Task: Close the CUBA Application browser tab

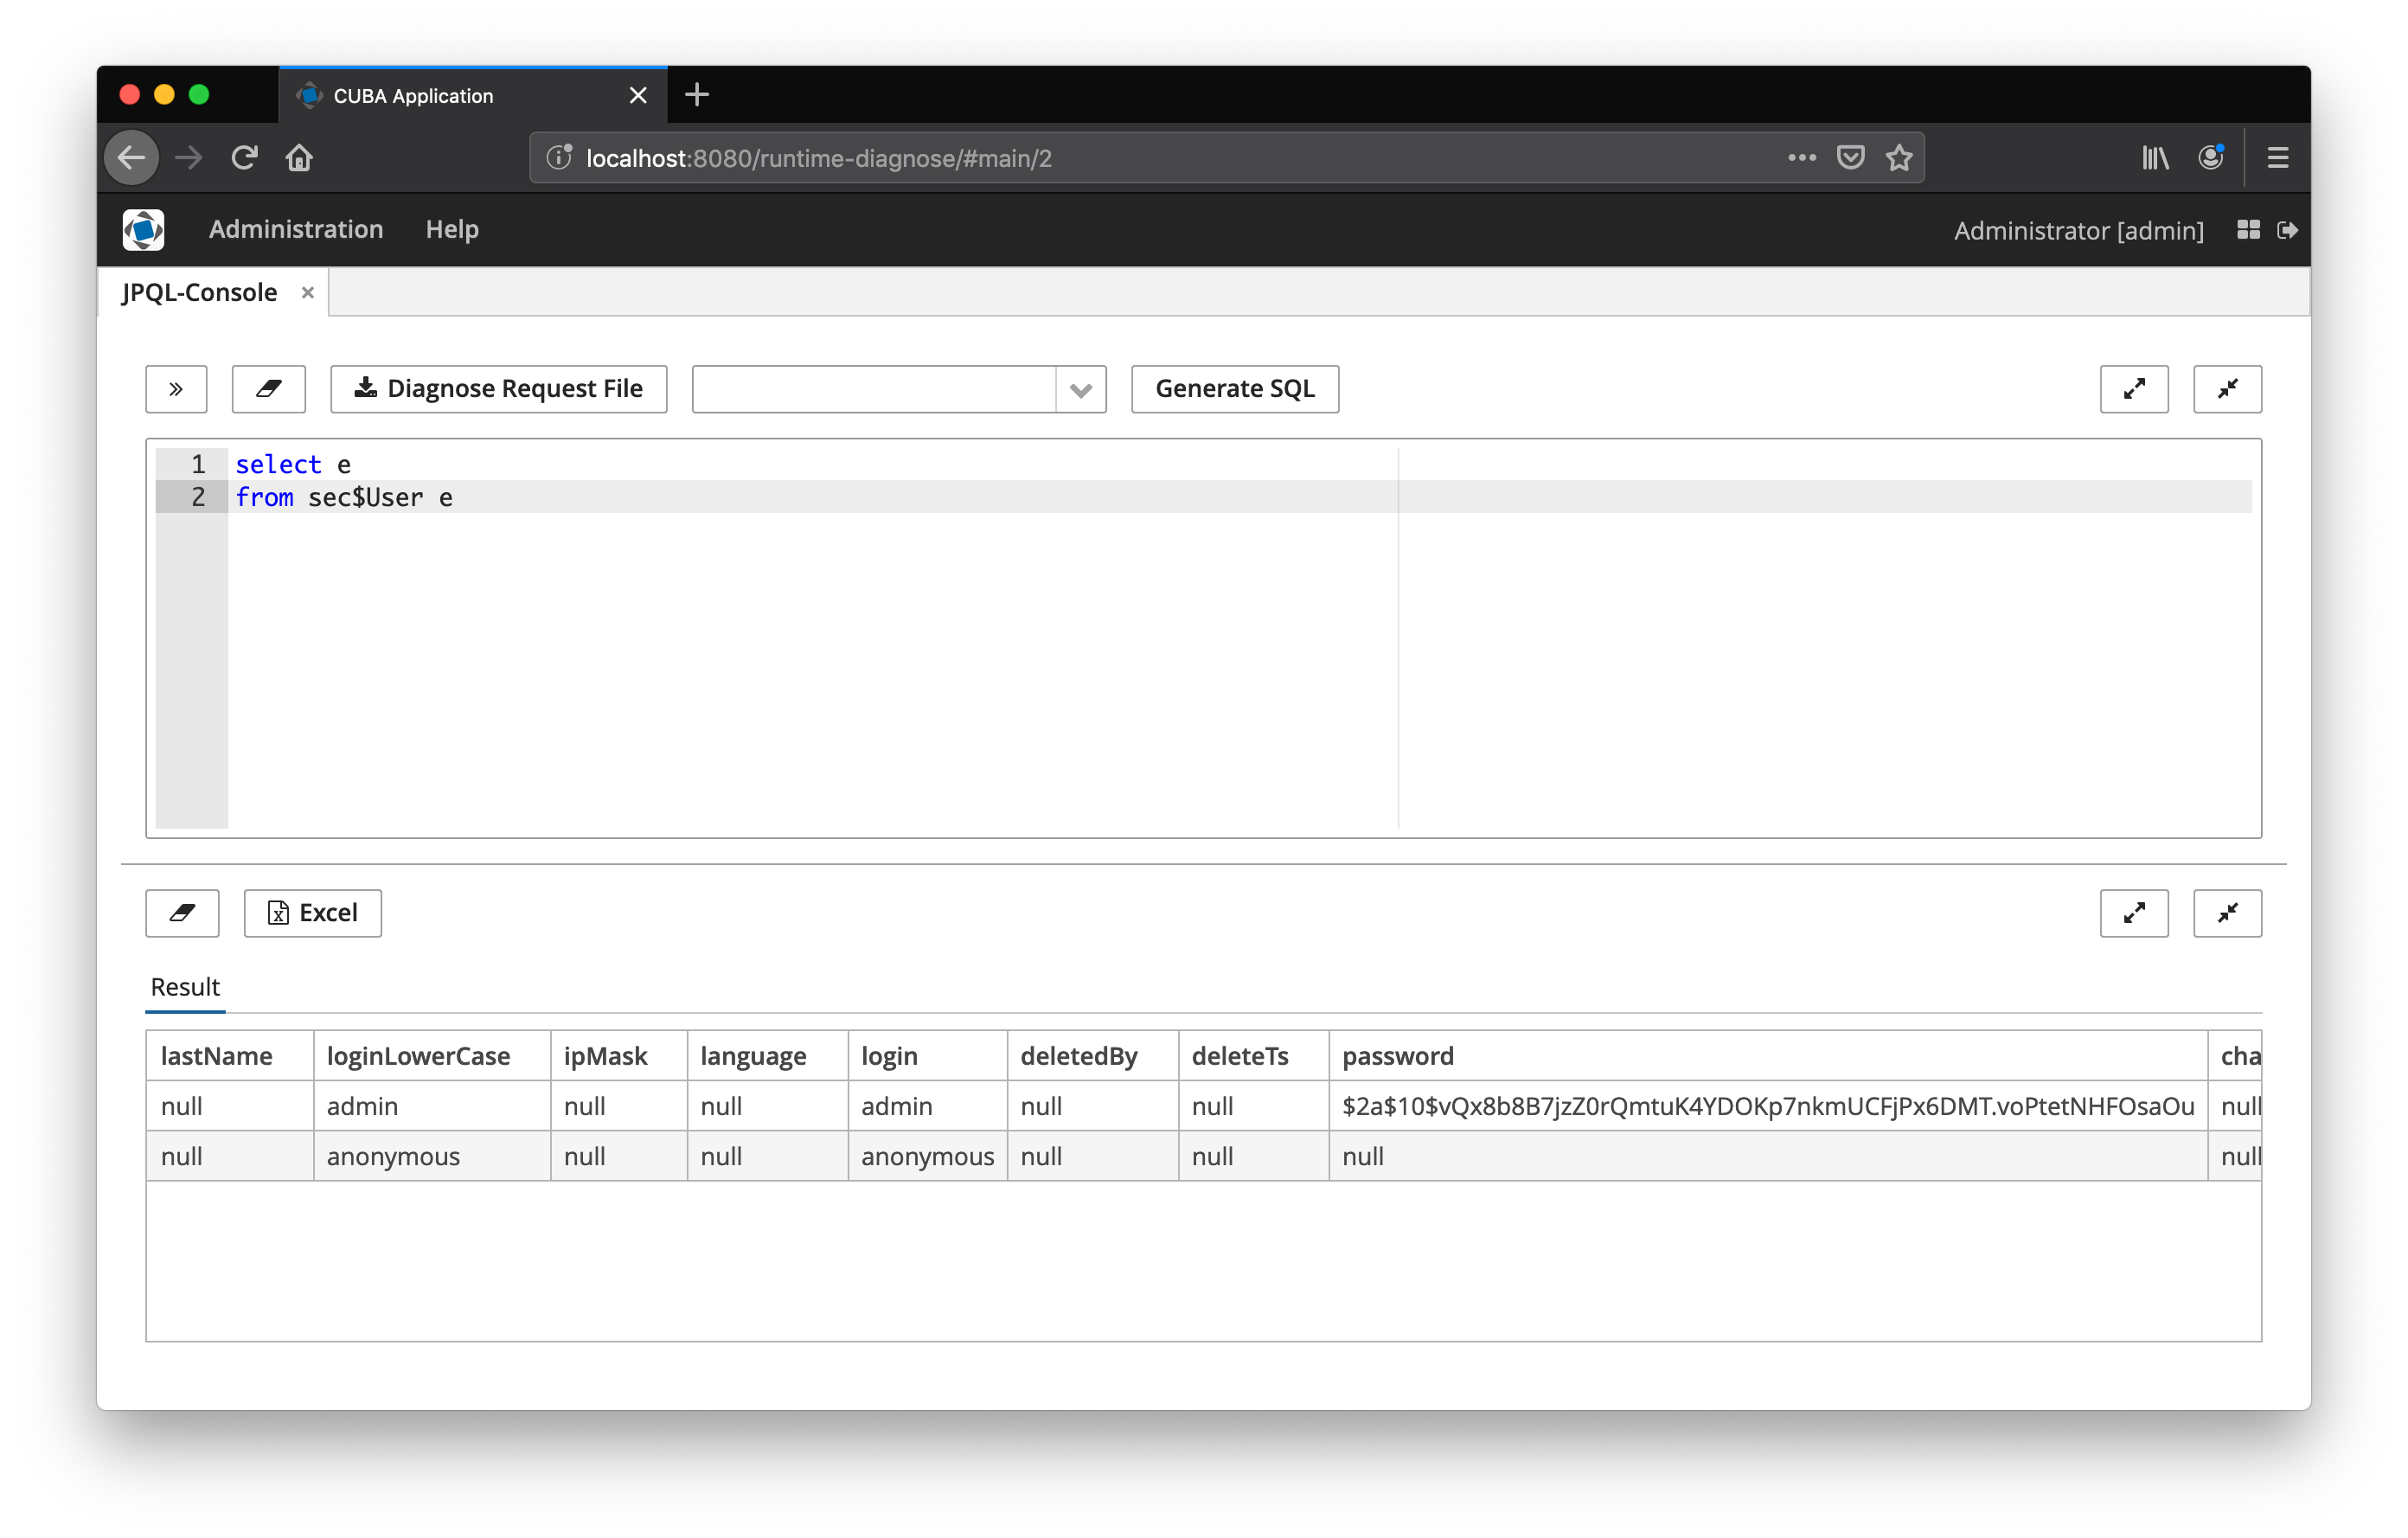Action: coord(638,96)
